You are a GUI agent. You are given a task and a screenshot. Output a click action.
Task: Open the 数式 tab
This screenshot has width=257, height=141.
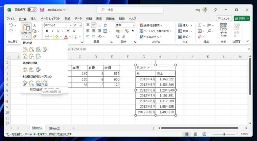coord(68,19)
